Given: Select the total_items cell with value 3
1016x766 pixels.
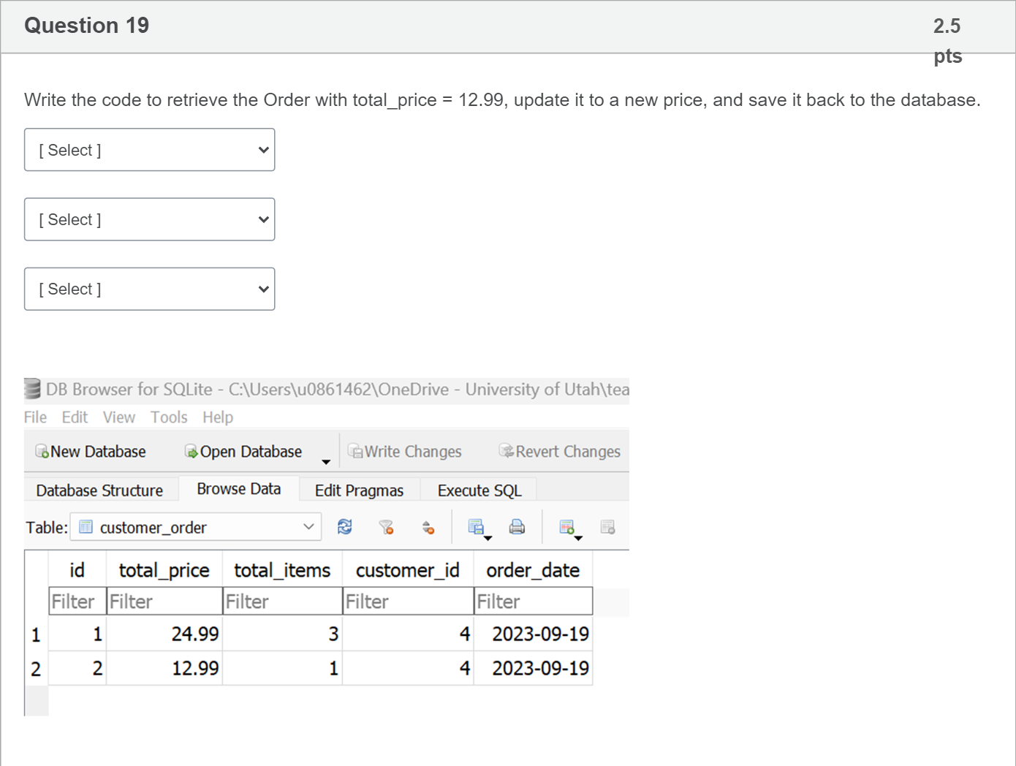Looking at the screenshot, I should (x=282, y=634).
